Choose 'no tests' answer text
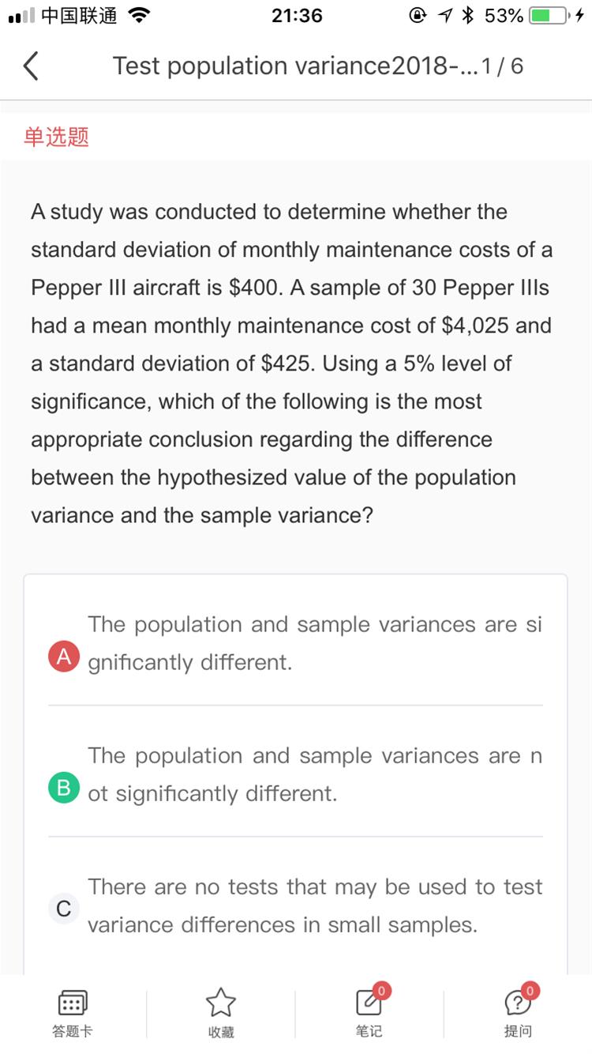This screenshot has height=1054, width=592. point(314,905)
